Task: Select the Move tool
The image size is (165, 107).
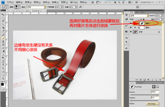Action: (3, 14)
